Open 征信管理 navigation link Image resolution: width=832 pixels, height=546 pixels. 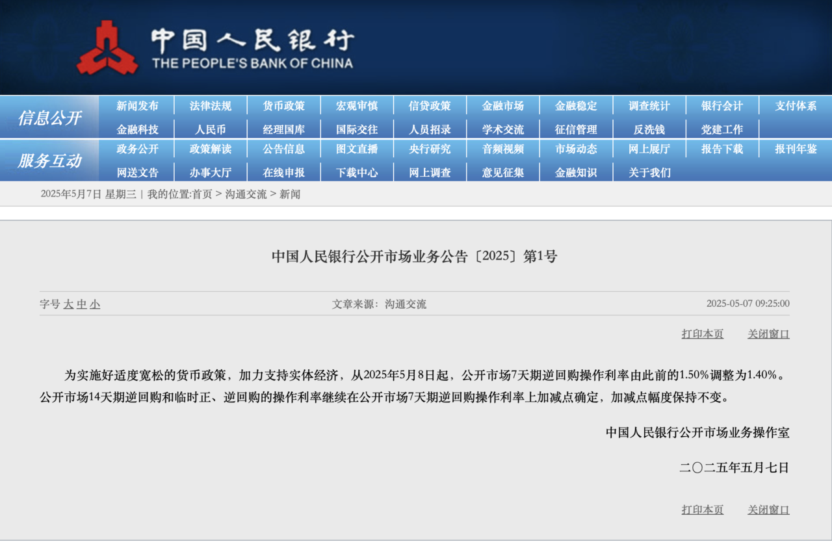tap(576, 129)
